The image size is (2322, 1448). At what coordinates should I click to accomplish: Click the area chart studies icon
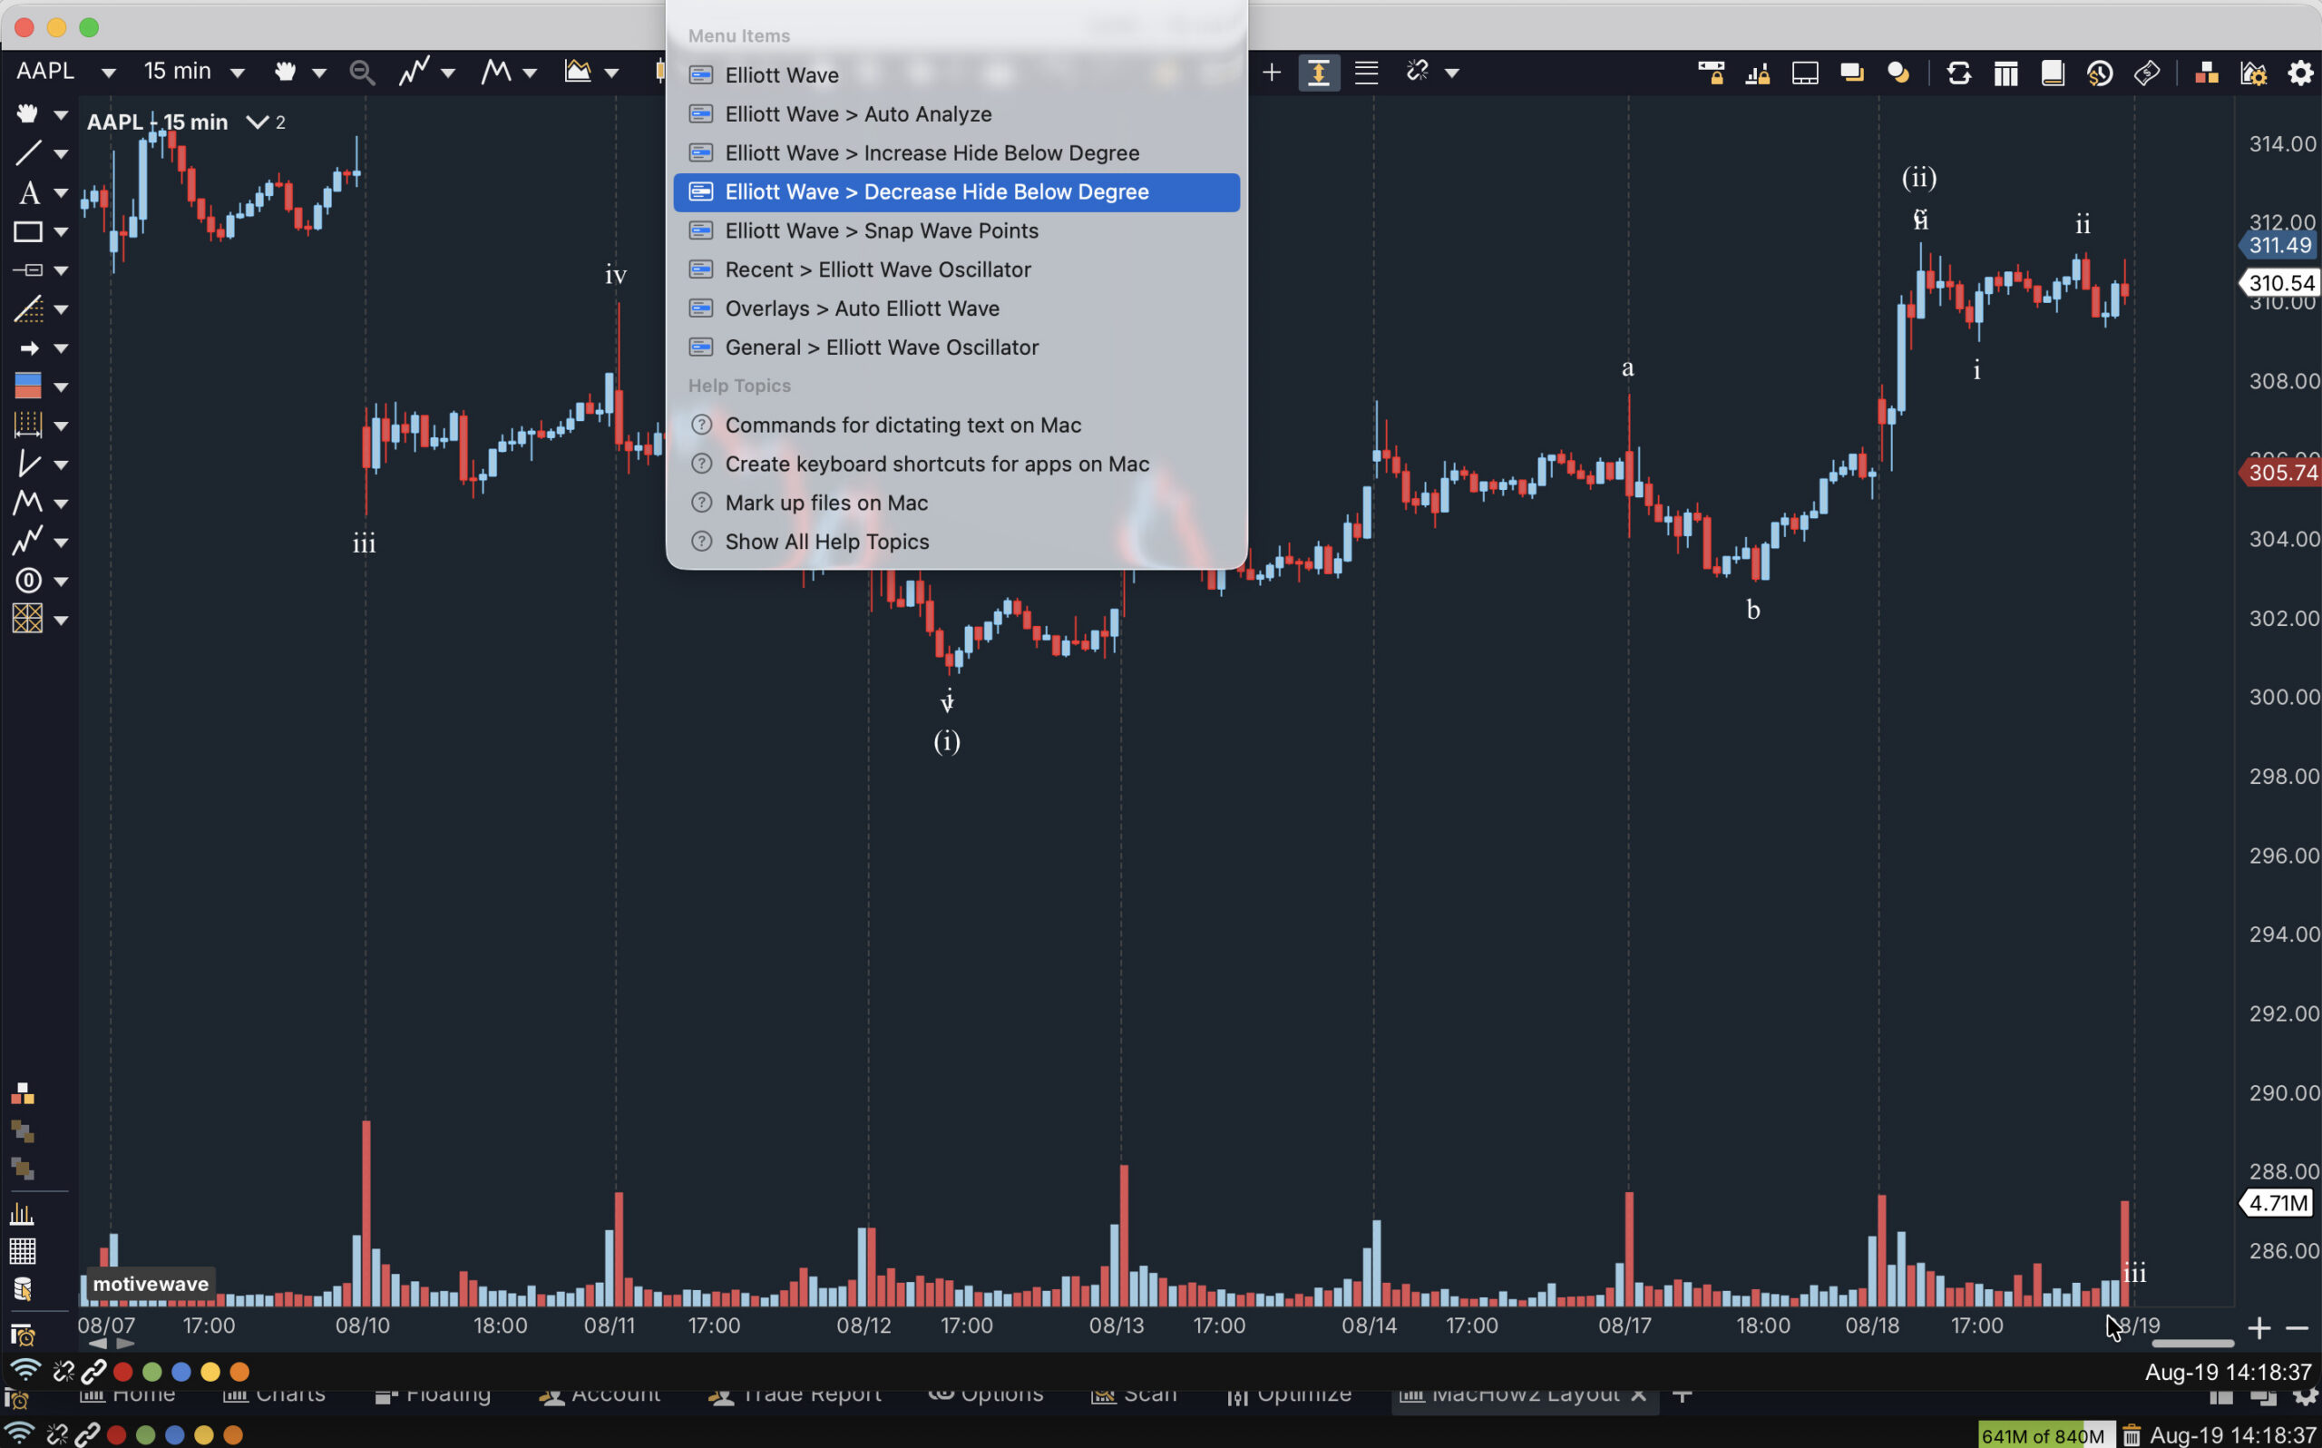pos(577,71)
